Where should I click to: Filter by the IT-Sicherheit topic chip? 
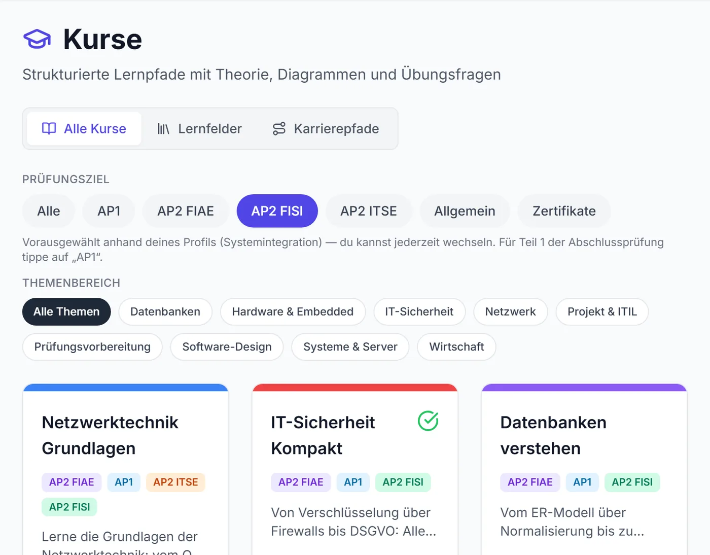[419, 311]
